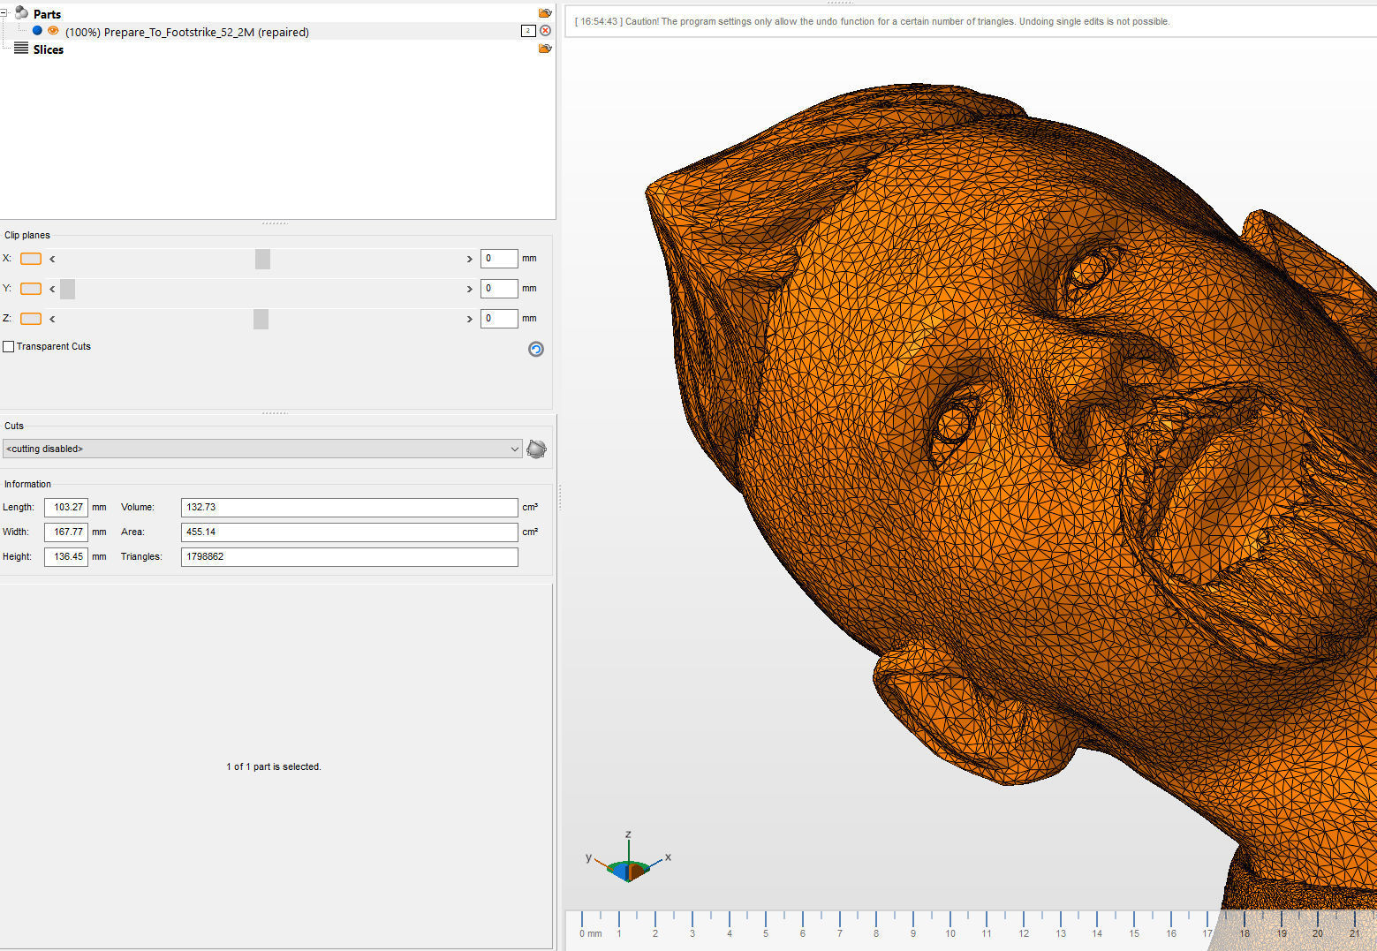Enable the Transparent Cuts checkbox

click(x=8, y=347)
